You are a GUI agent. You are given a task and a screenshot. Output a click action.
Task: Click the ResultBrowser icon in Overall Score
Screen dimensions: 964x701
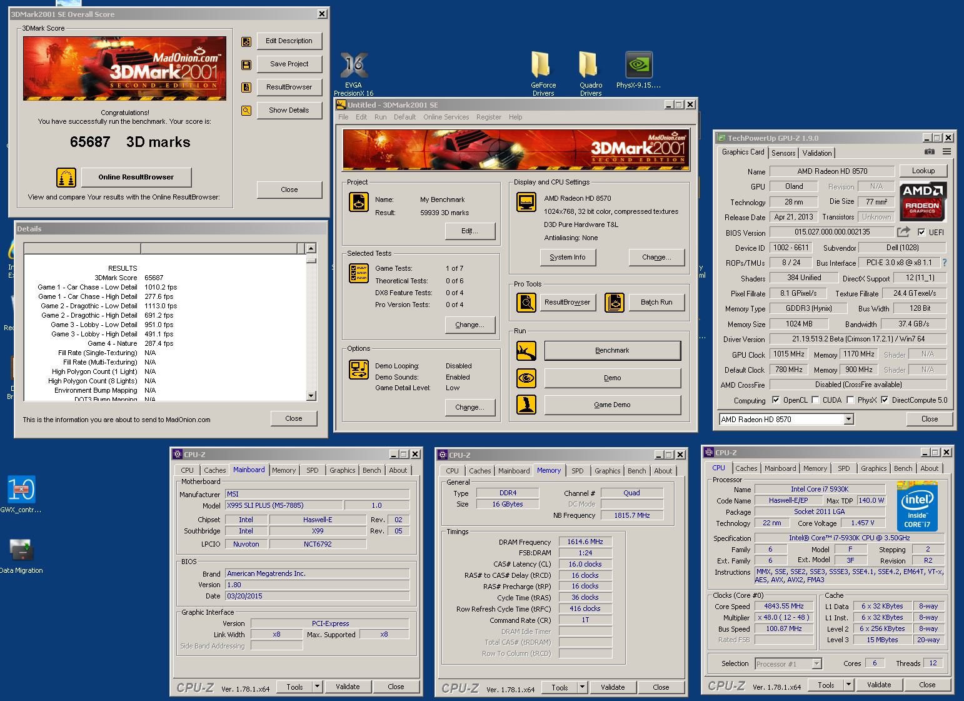[246, 88]
